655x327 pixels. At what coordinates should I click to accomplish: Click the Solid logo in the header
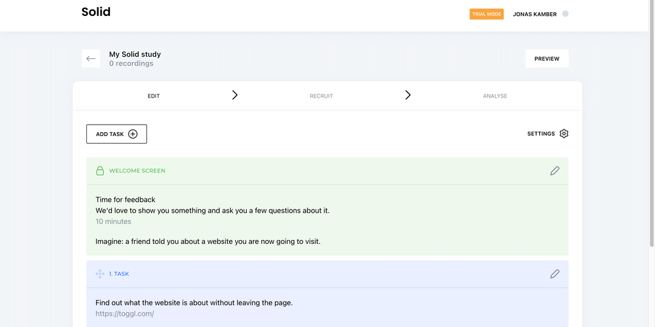(x=96, y=12)
